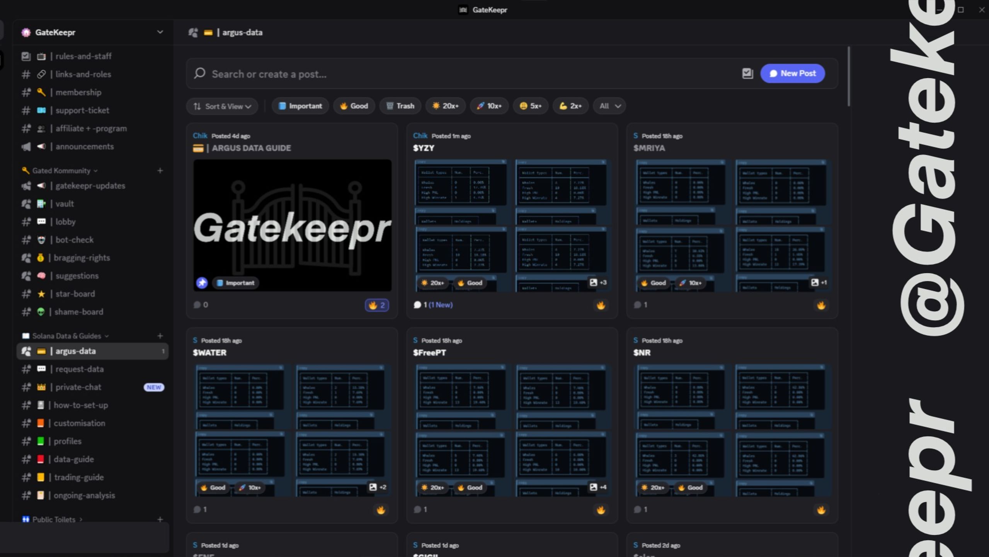View comments on $YZY post
This screenshot has width=989, height=557.
(433, 305)
